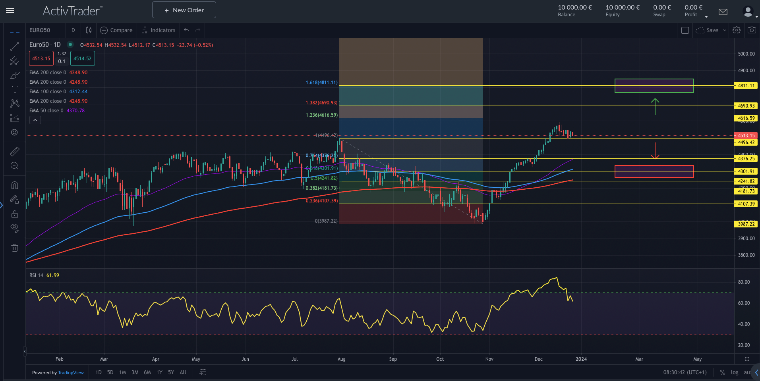This screenshot has height=381, width=760.
Task: Collapse the indicator legend panel
Action: (35, 120)
